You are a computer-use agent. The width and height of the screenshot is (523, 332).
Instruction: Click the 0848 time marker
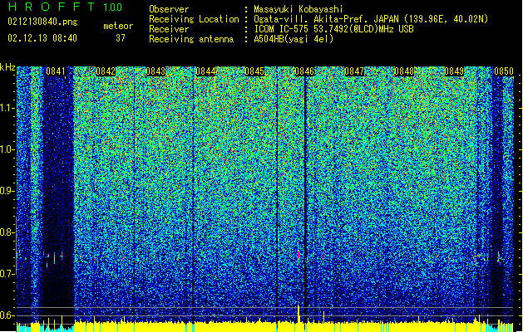click(x=404, y=71)
